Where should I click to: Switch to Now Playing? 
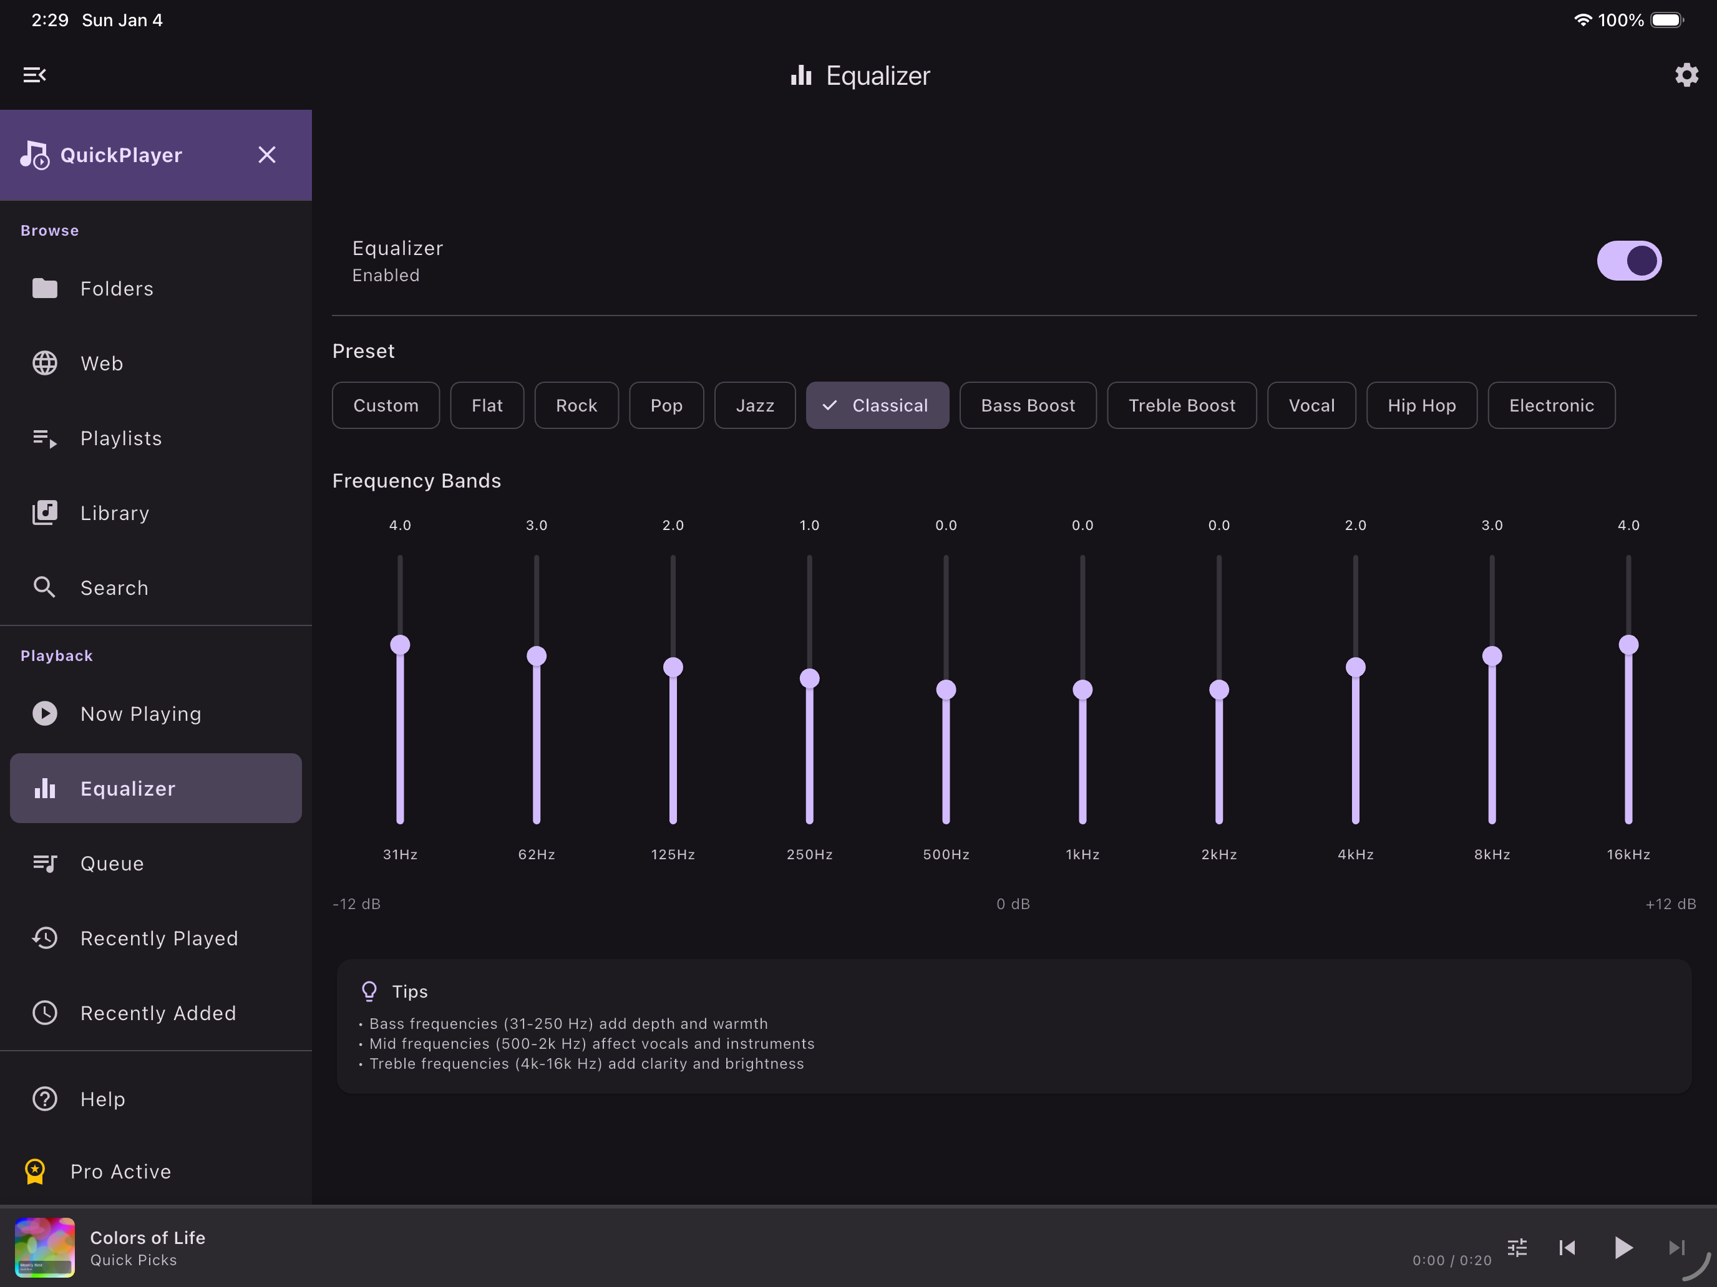coord(140,713)
